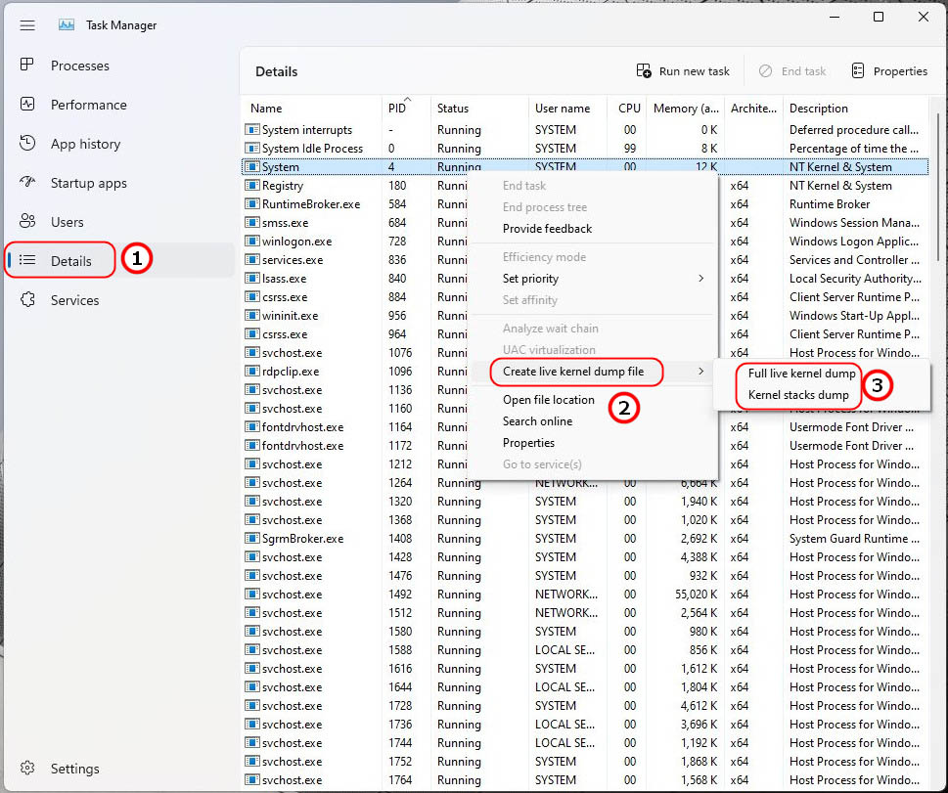Click PID 1476 in the svchost.exe row
This screenshot has width=948, height=793.
click(399, 575)
